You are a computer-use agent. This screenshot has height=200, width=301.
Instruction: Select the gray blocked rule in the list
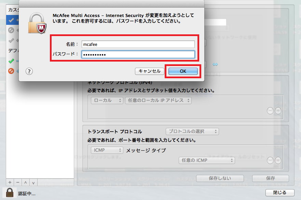(11, 30)
